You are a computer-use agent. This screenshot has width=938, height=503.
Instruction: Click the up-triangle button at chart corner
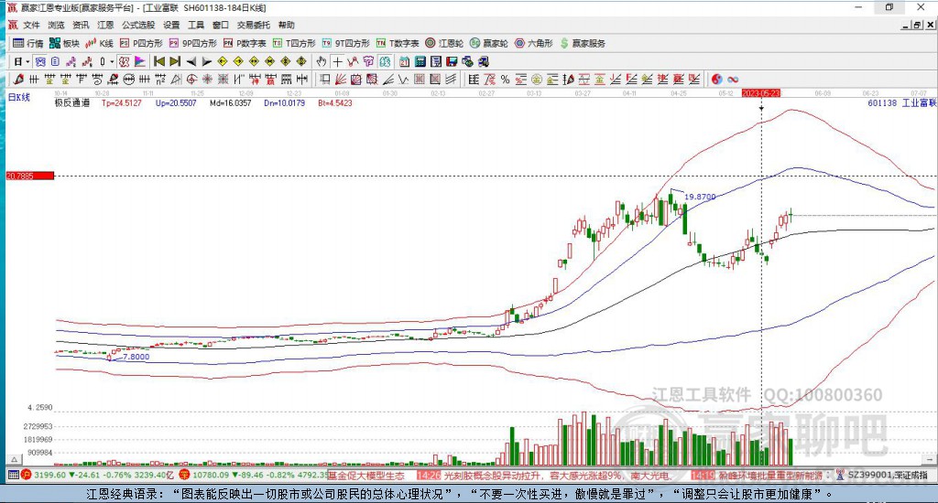[15, 459]
